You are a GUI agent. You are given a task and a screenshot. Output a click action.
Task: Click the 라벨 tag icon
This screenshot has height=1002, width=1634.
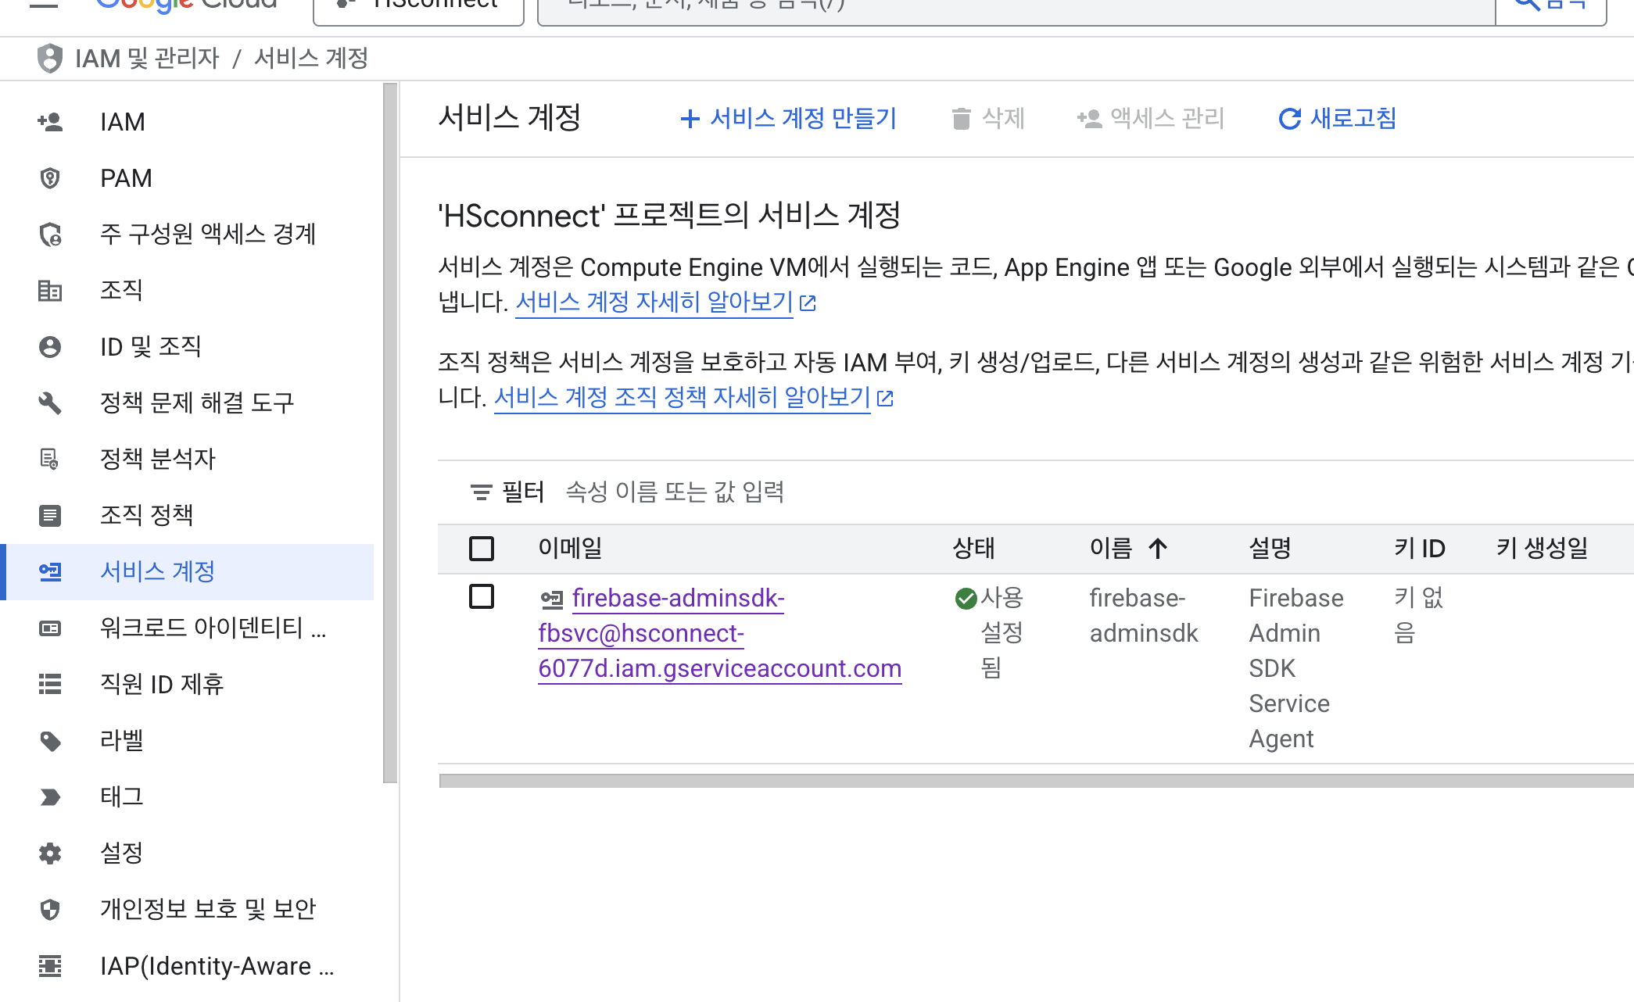coord(50,740)
